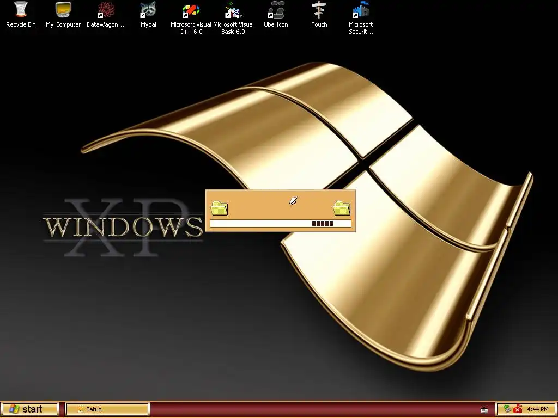Click the source folder in copy dialog
The image size is (558, 418).
(219, 208)
